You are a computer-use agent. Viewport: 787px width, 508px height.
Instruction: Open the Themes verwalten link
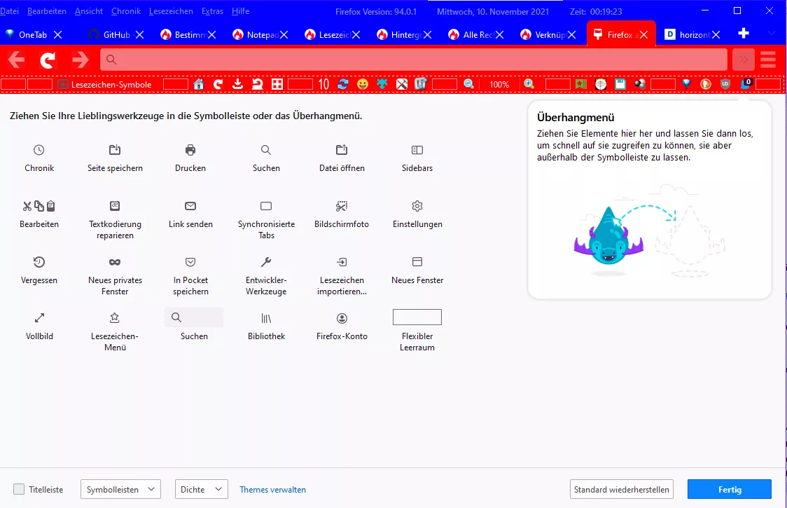point(272,490)
